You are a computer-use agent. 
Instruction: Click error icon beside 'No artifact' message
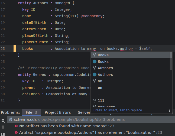(x=16, y=126)
